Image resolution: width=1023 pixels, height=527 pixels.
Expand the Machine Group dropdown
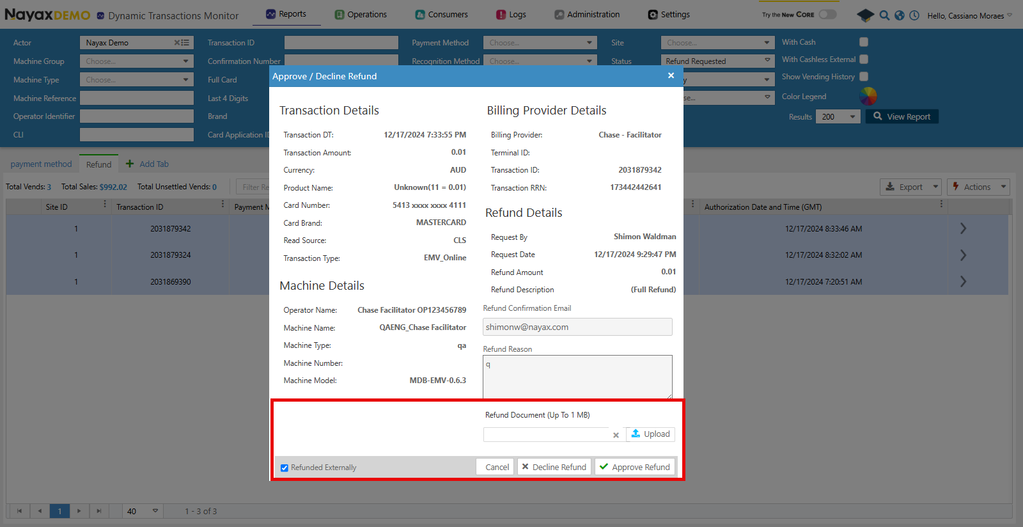pos(185,61)
